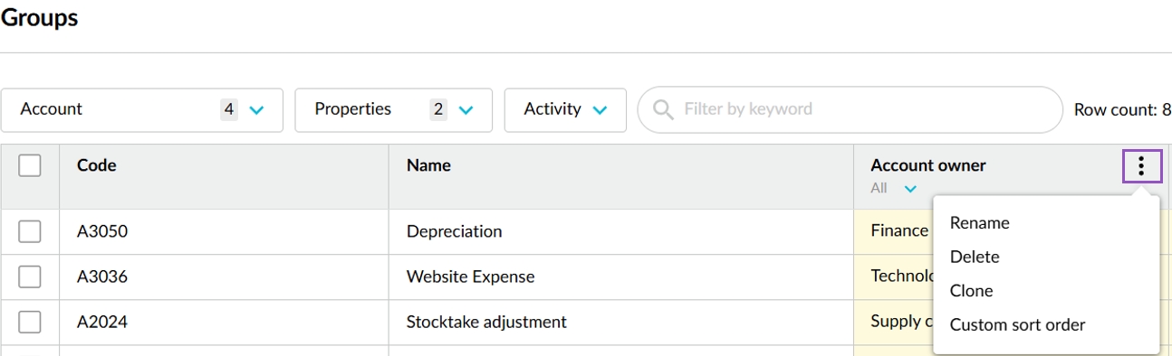The height and width of the screenshot is (356, 1172).
Task: Check the A3050 Depreciation row checkbox
Action: coord(30,231)
